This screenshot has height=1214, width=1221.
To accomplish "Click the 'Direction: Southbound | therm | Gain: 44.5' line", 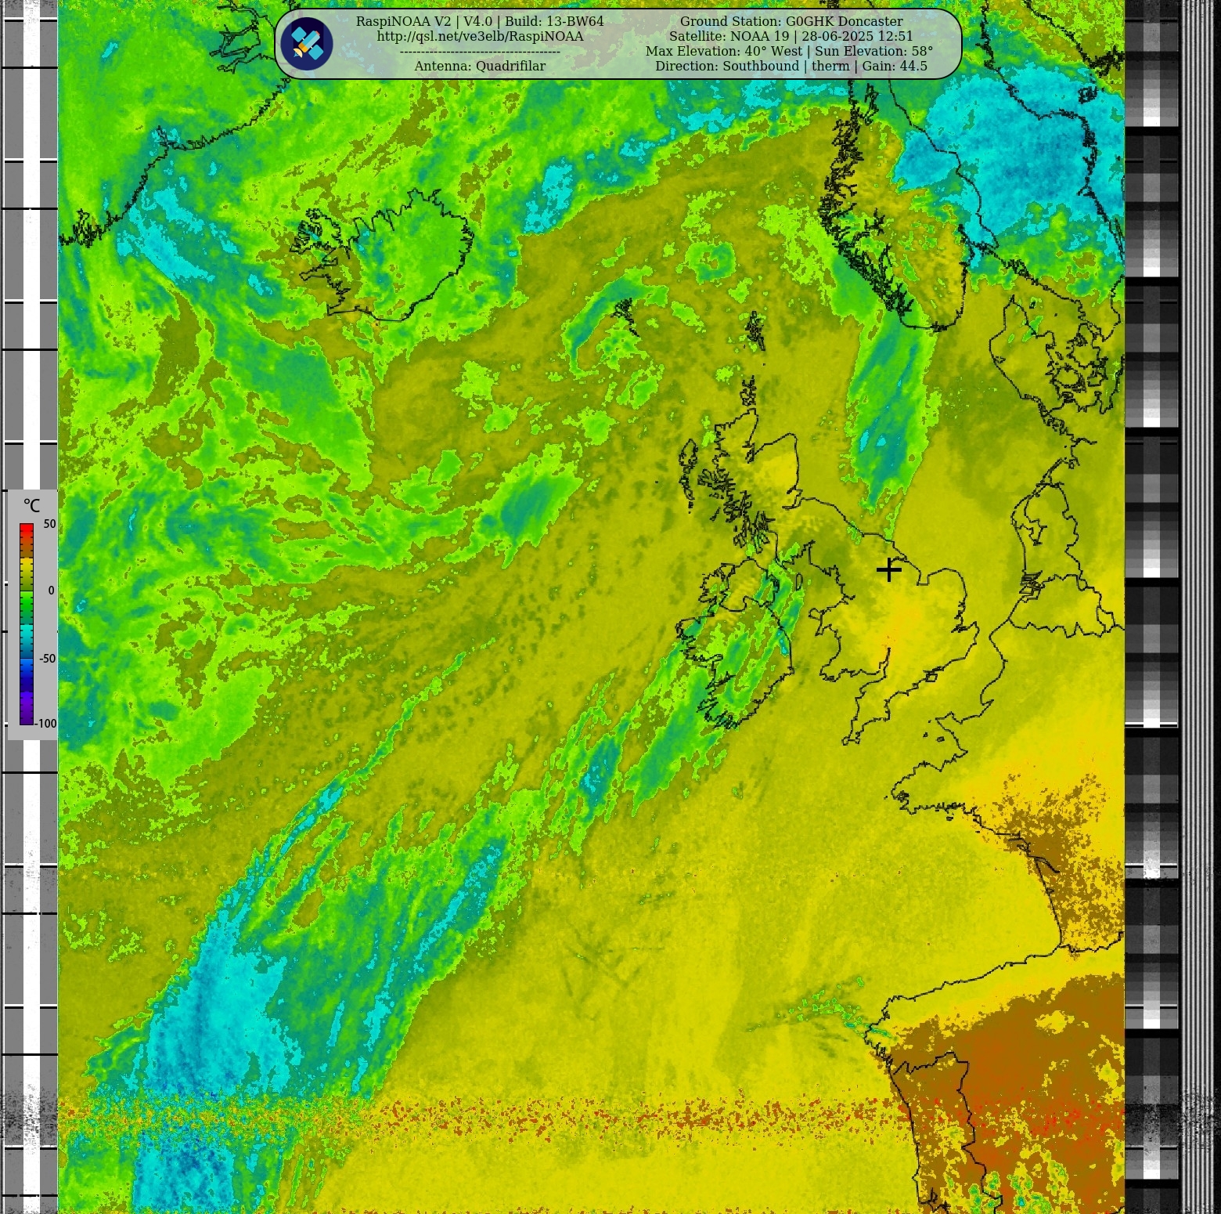I will 791,66.
